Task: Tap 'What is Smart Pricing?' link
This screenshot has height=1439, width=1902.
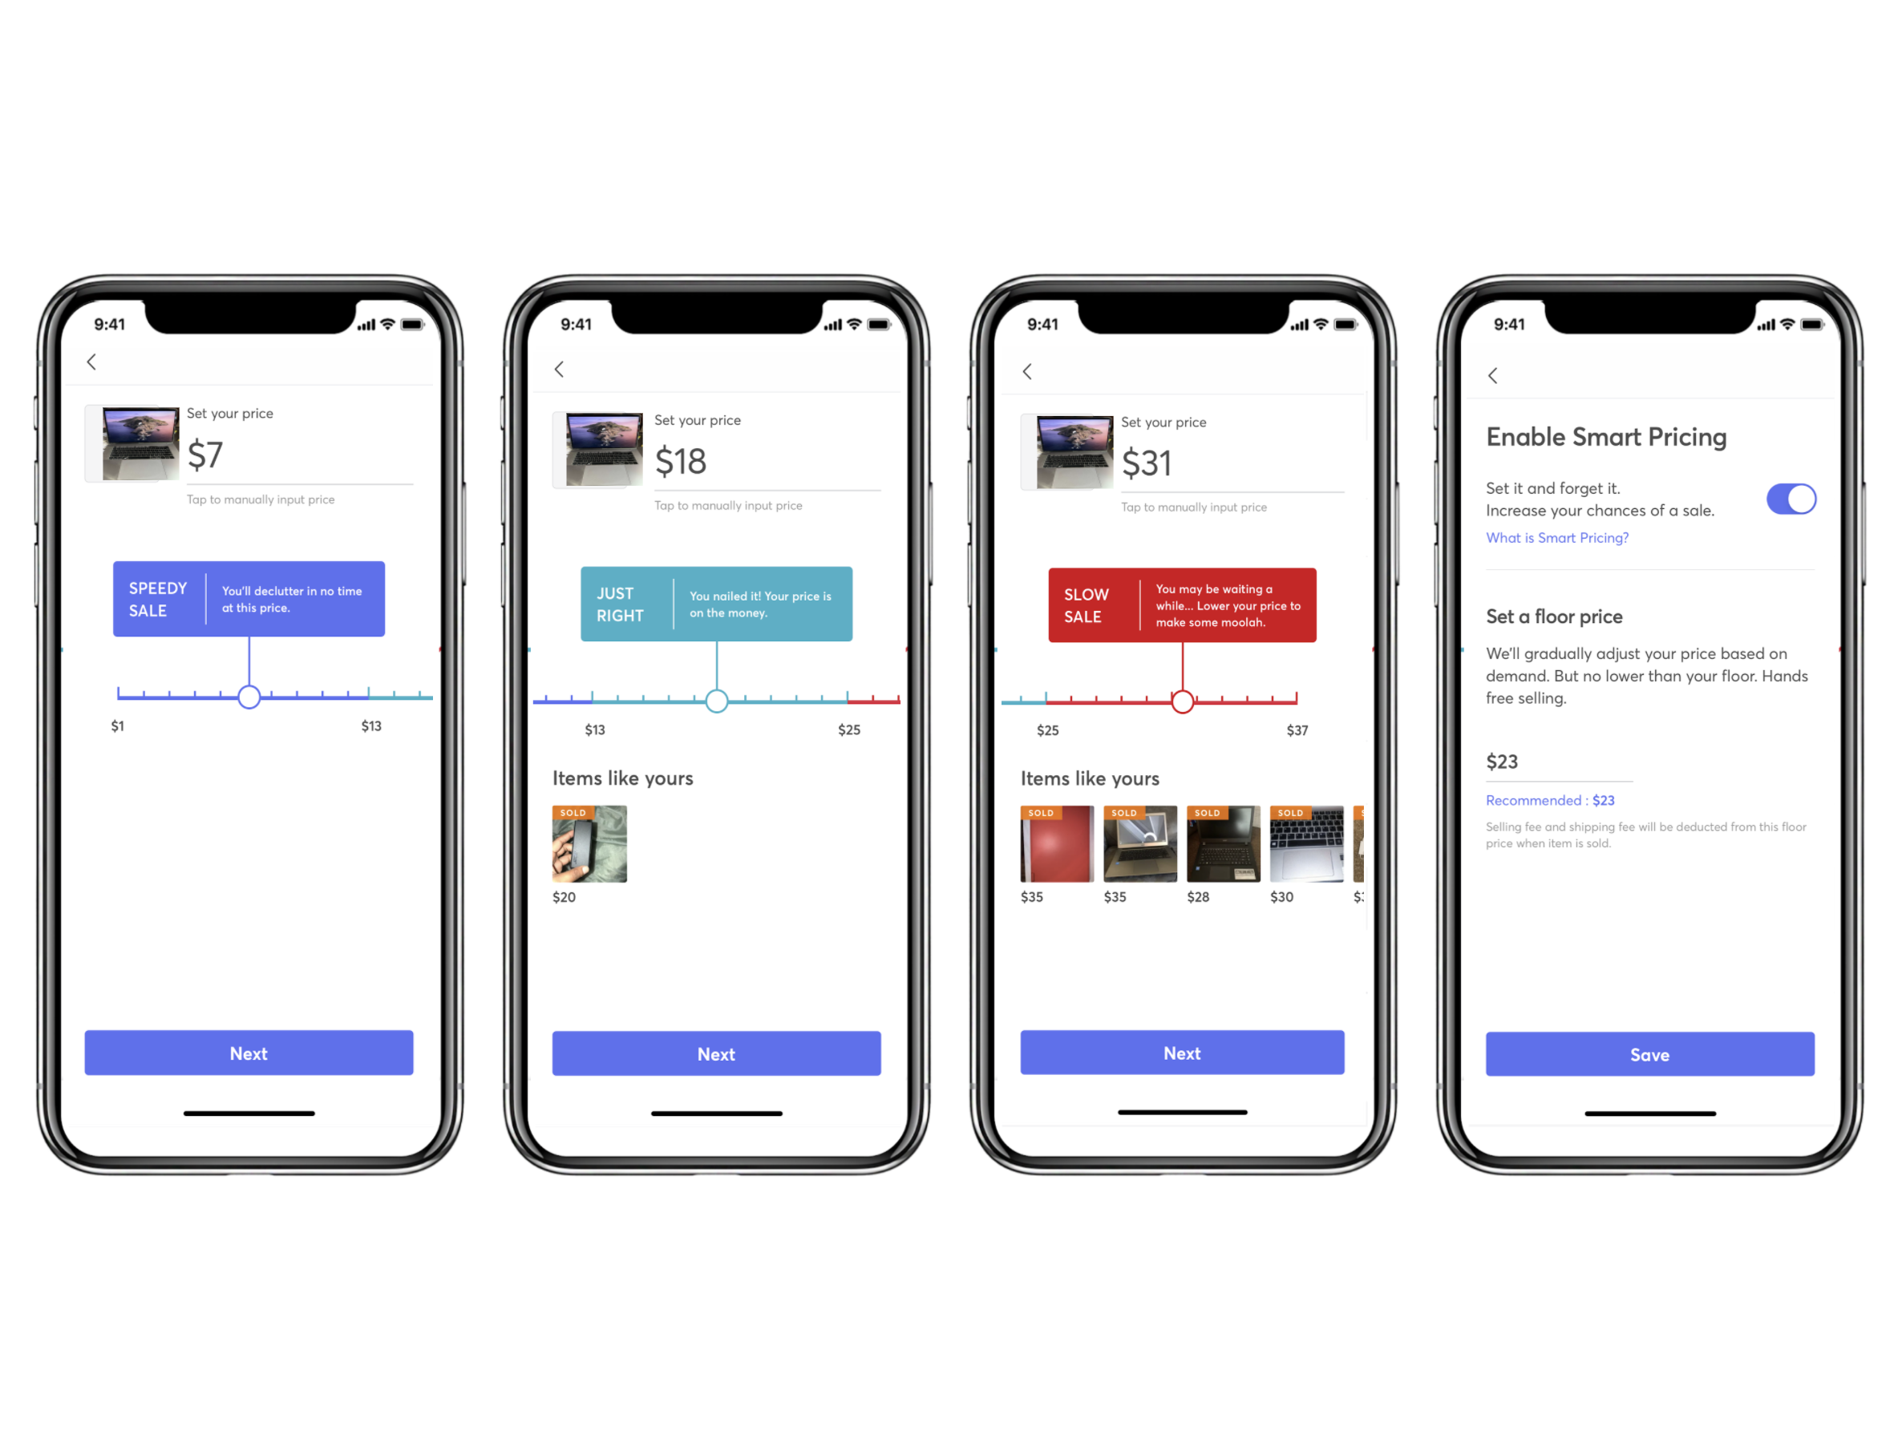Action: coord(1557,536)
